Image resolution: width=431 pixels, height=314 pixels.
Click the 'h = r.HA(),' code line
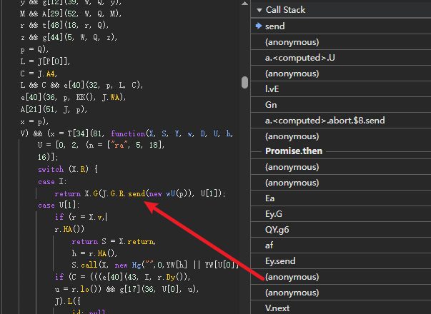coord(94,253)
